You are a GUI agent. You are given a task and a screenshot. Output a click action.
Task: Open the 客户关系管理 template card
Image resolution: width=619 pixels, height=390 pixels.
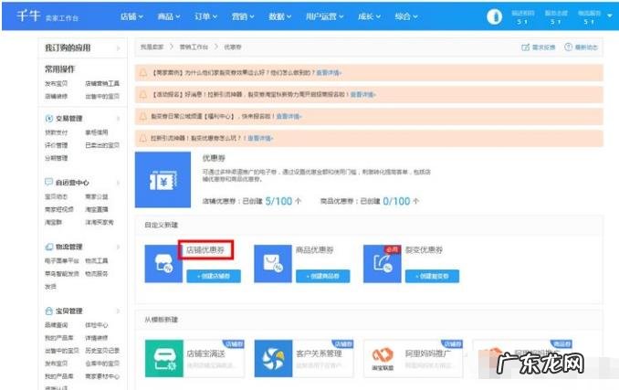(x=304, y=358)
